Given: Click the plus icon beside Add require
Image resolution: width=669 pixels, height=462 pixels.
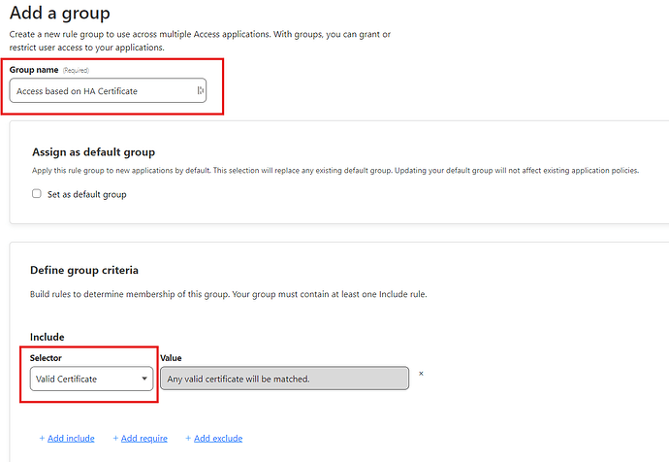Looking at the screenshot, I should pyautogui.click(x=115, y=439).
